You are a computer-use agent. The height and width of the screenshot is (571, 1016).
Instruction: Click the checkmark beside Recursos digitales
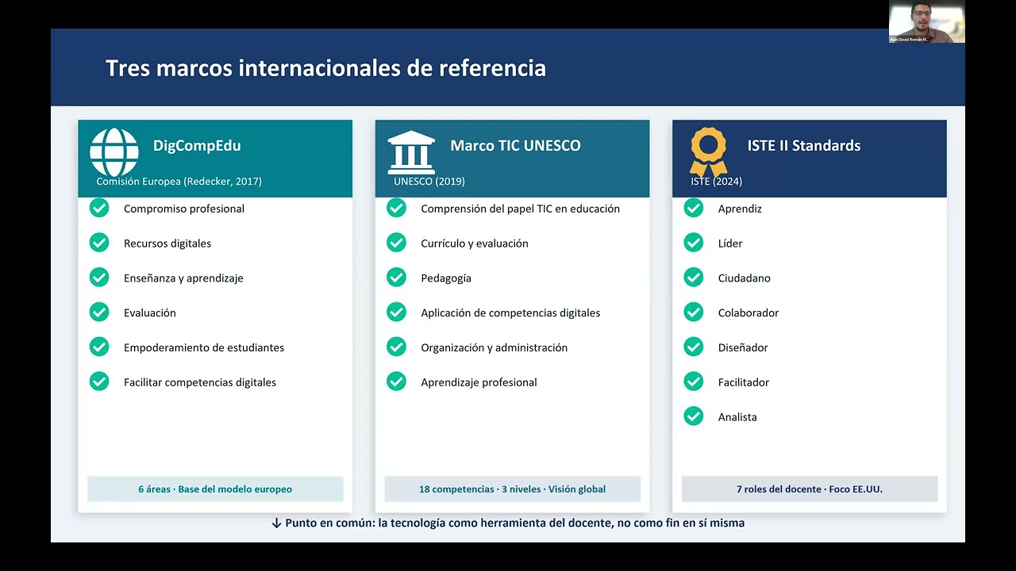tap(99, 243)
